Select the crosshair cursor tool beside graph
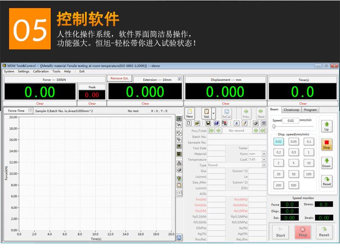340x250 pixels. [179, 119]
